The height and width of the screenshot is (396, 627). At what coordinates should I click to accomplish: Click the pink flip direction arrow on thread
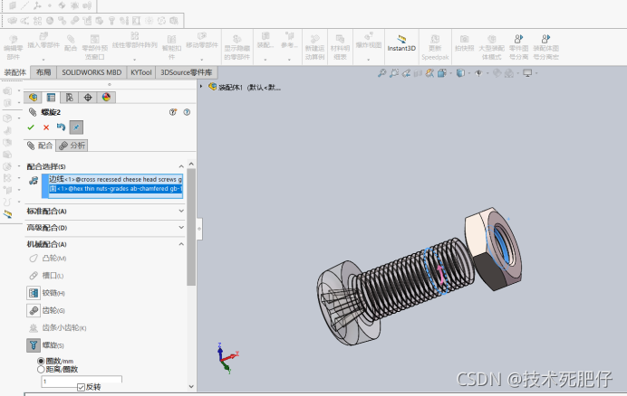(x=440, y=275)
